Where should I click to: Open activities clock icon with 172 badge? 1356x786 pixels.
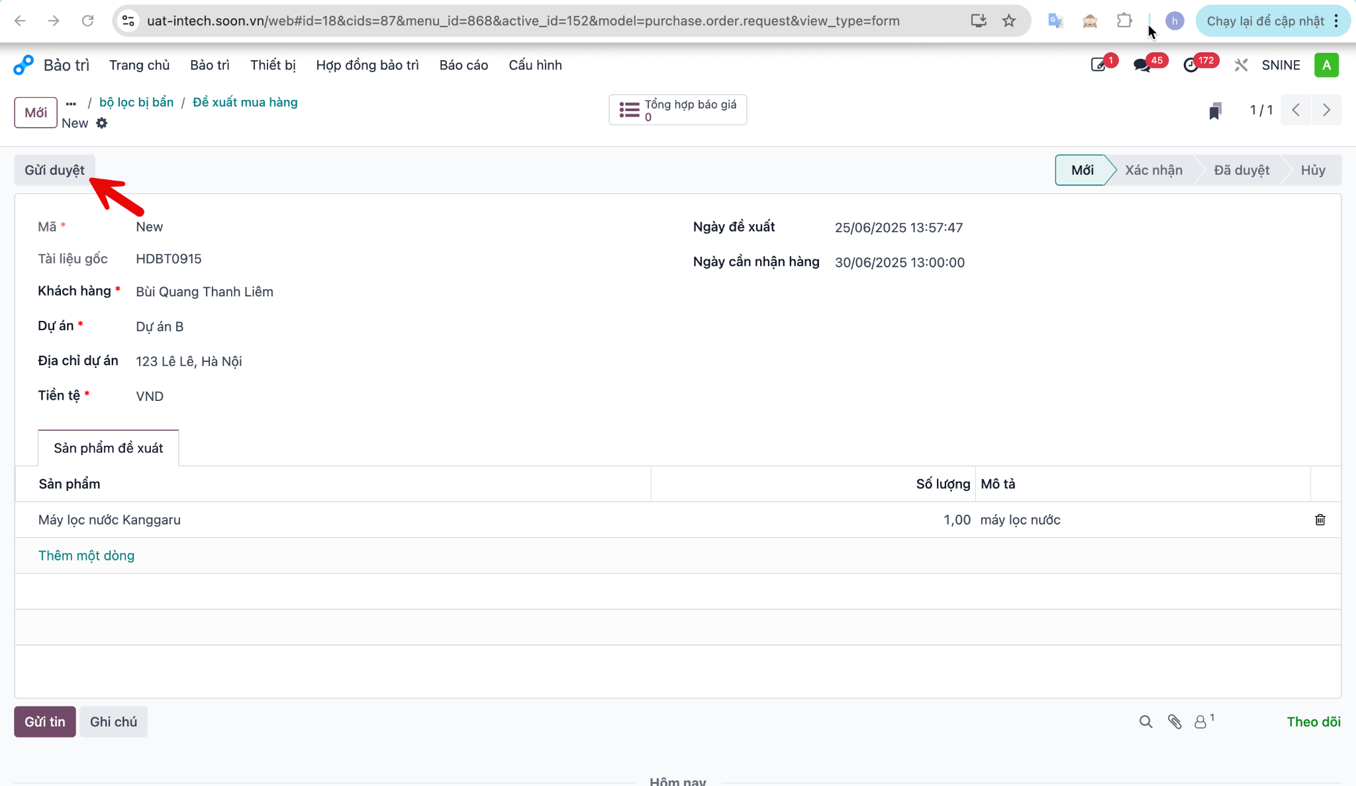tap(1191, 65)
